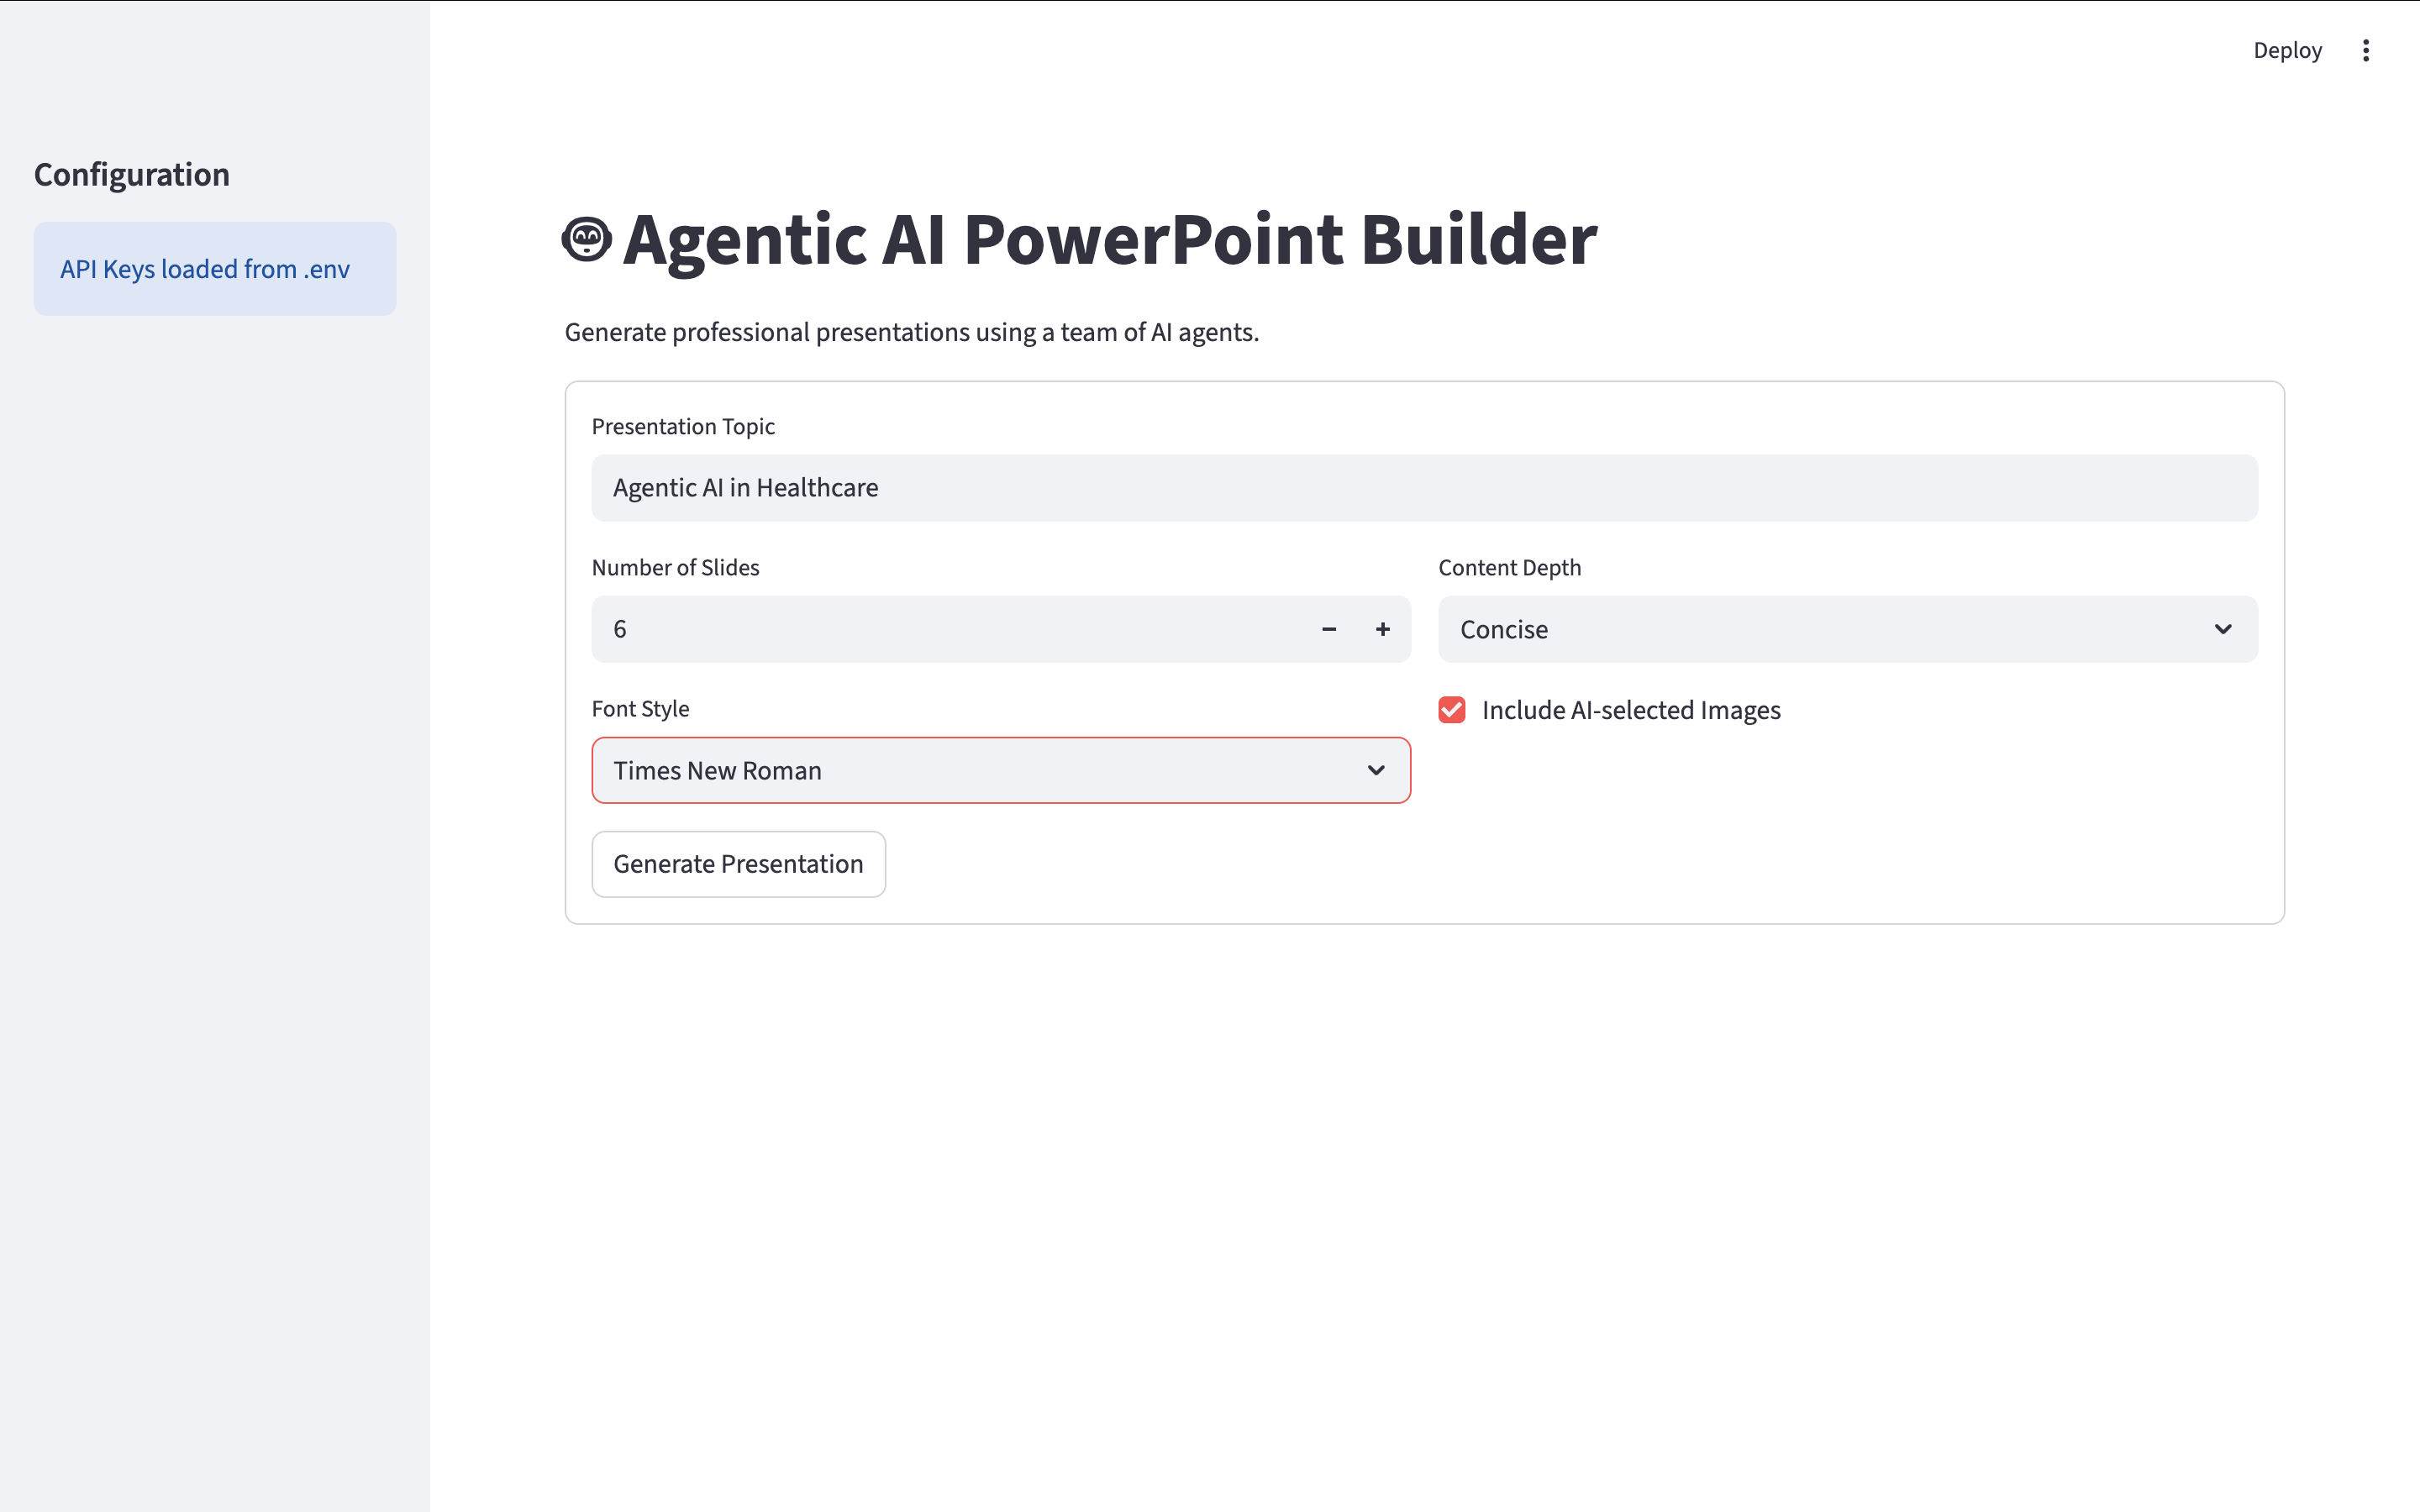Viewport: 2420px width, 1512px height.
Task: Increase slide count with plus button
Action: pyautogui.click(x=1382, y=629)
